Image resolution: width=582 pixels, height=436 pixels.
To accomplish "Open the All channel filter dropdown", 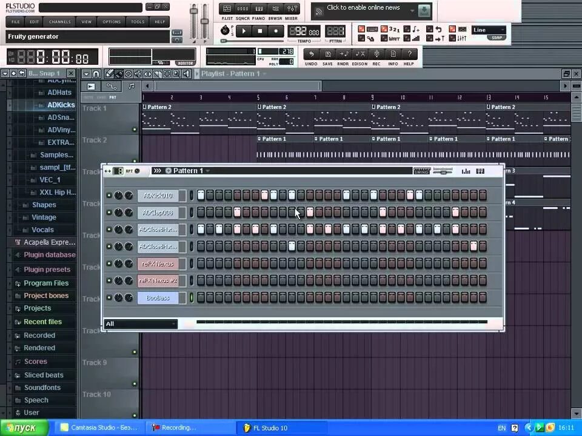I will pyautogui.click(x=140, y=323).
